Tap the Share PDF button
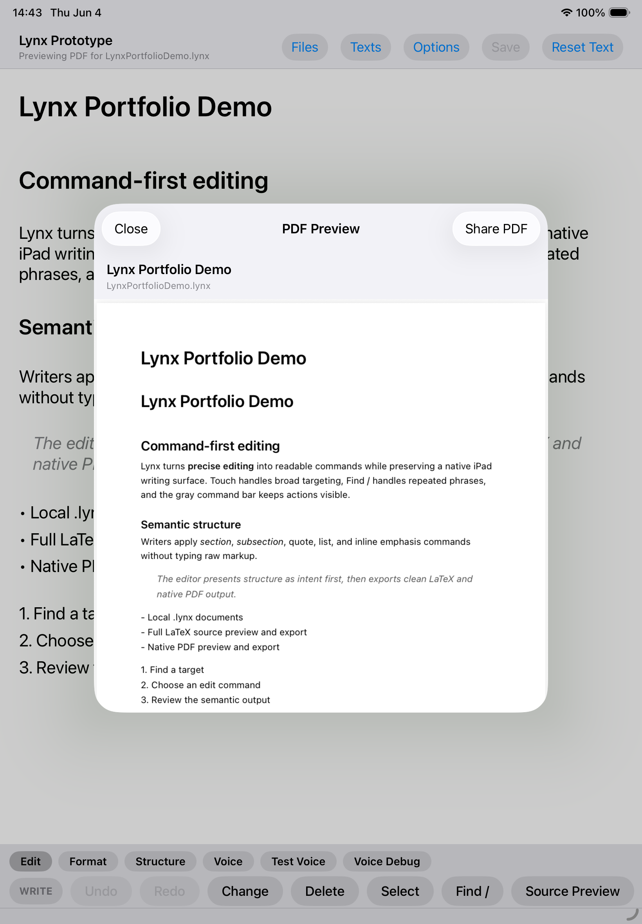 (496, 229)
